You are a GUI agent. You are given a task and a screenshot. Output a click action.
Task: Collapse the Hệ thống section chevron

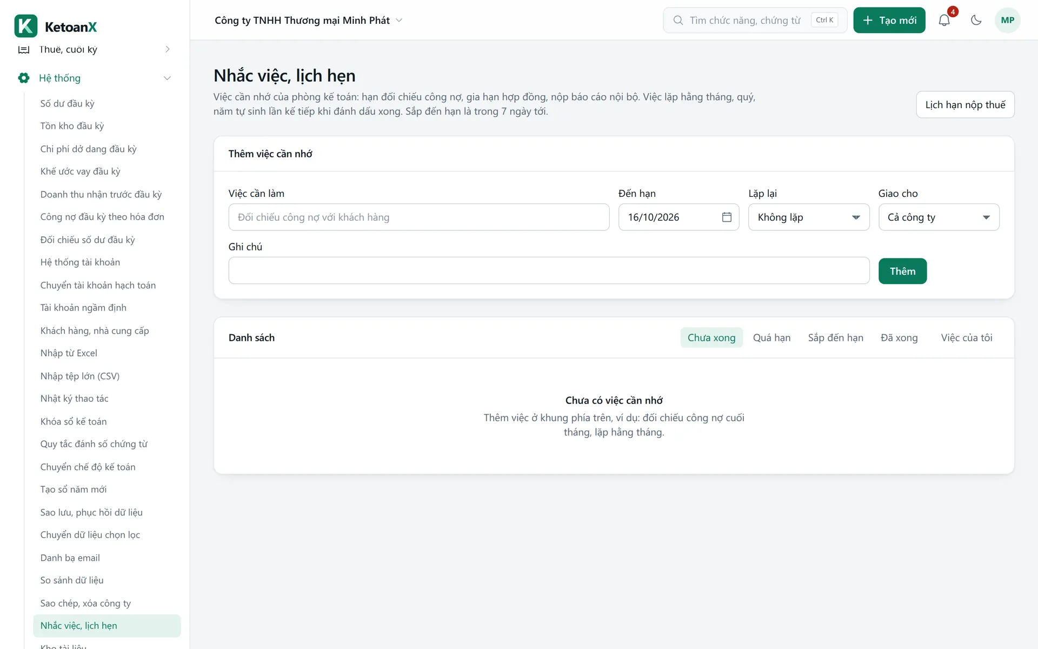pos(168,78)
